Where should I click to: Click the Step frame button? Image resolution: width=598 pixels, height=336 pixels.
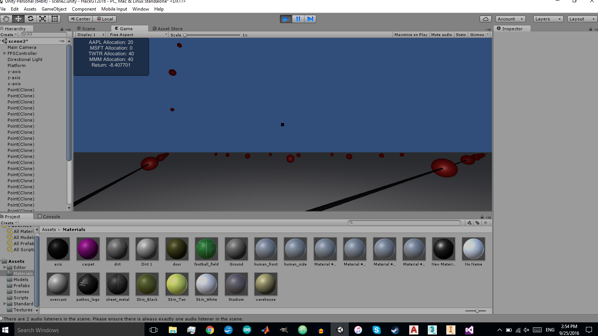pos(310,19)
